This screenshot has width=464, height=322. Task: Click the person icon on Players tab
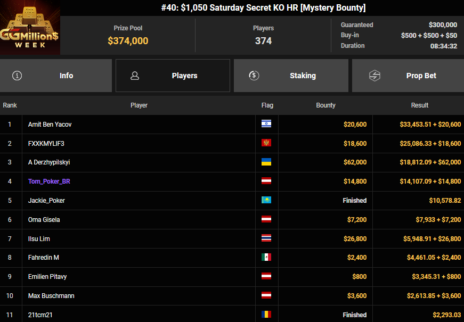click(x=135, y=76)
